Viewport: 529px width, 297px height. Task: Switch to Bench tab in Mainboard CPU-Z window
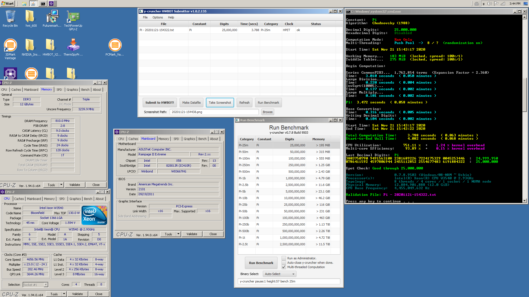point(203,139)
